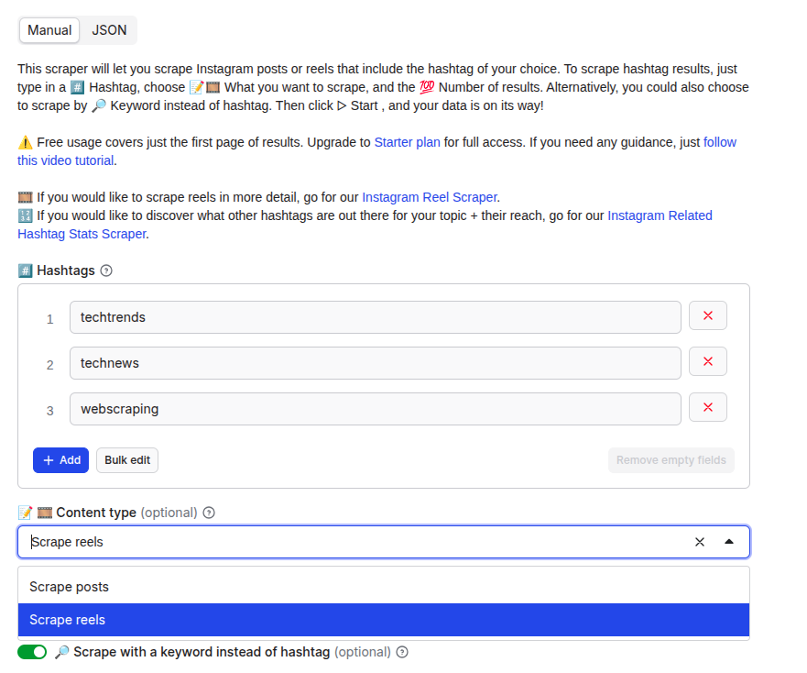Image resolution: width=807 pixels, height=673 pixels.
Task: Edit the webscraping hashtag field
Action: point(376,409)
